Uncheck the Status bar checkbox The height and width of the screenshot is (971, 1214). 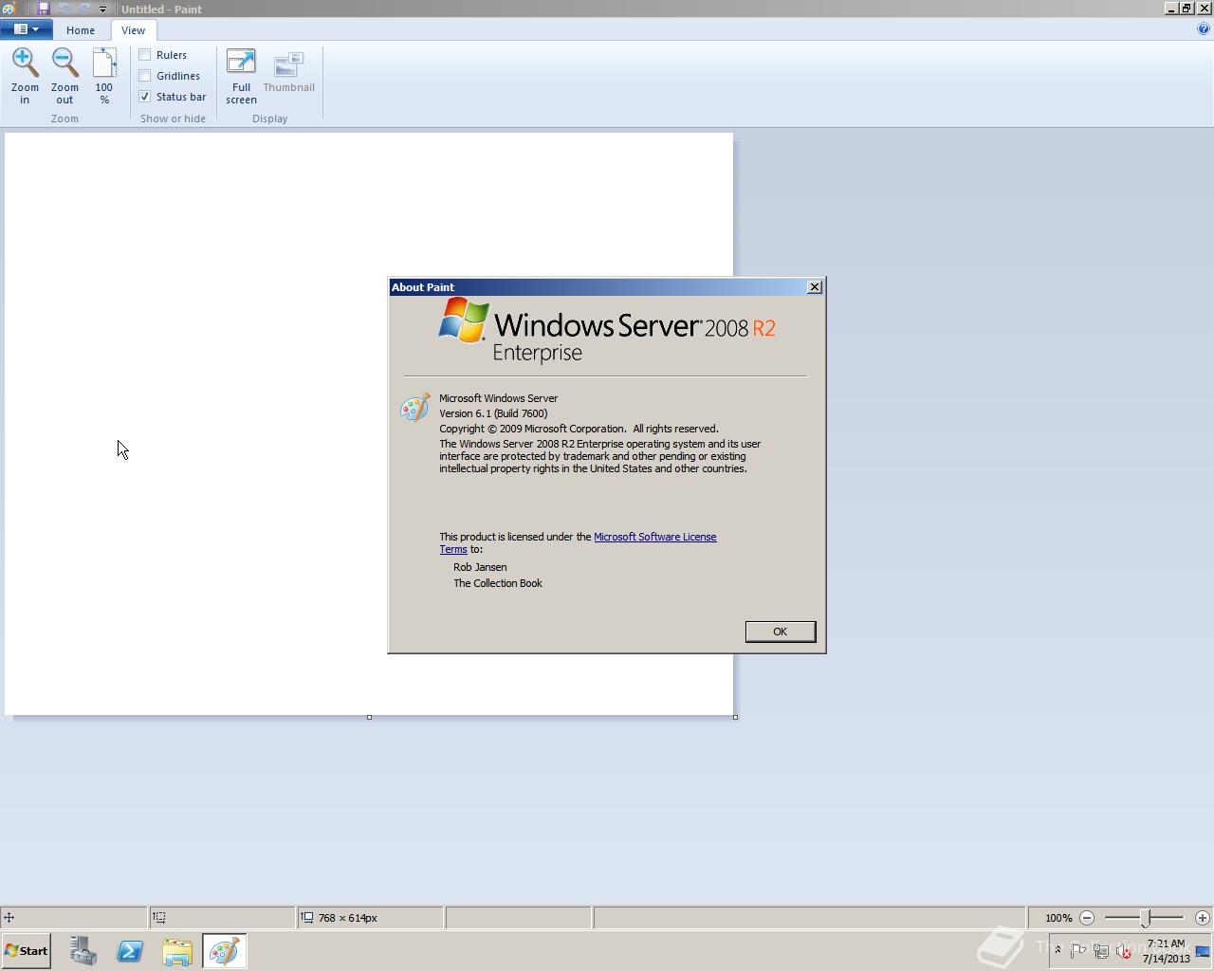pyautogui.click(x=145, y=97)
